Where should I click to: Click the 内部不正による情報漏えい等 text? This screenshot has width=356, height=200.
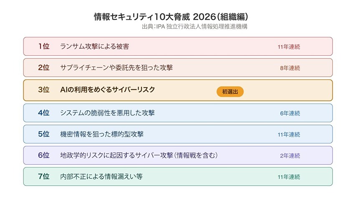(101, 176)
